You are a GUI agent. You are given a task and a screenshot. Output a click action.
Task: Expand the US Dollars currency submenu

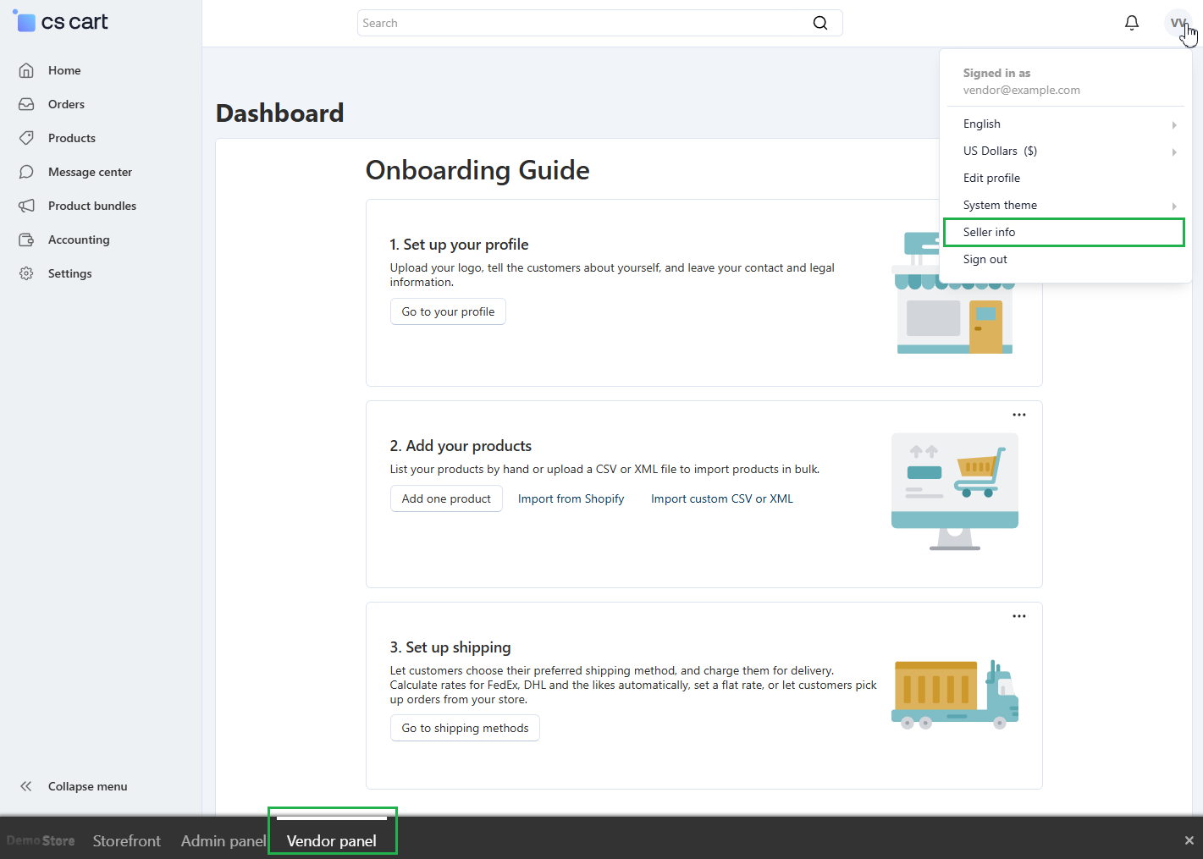(1064, 151)
